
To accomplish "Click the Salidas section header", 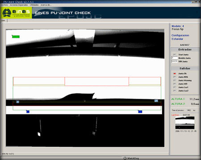I will click(185, 68).
